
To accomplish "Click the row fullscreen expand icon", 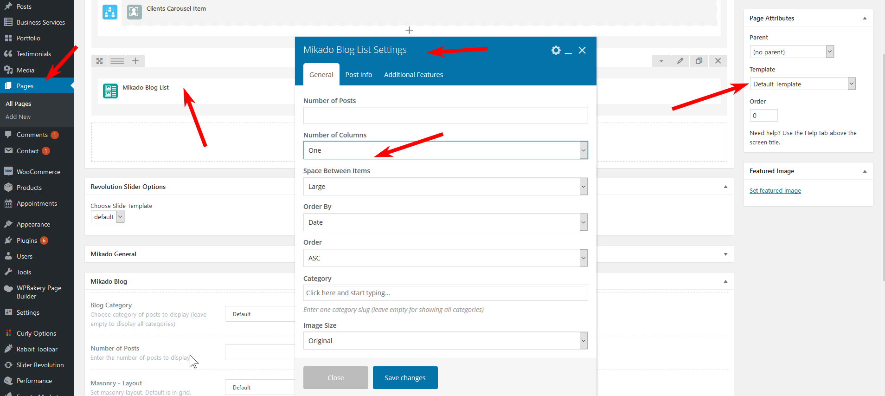I will point(99,61).
